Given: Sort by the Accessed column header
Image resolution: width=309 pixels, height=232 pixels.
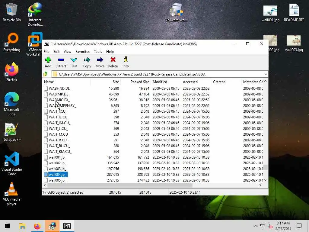Looking at the screenshot, I should [x=196, y=82].
